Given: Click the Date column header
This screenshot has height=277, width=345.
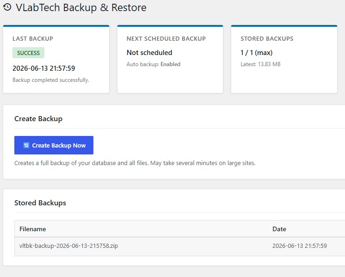Looking at the screenshot, I should coord(279,229).
